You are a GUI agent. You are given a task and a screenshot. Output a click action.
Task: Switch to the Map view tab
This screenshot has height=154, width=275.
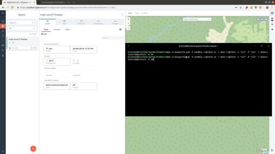[130, 13]
